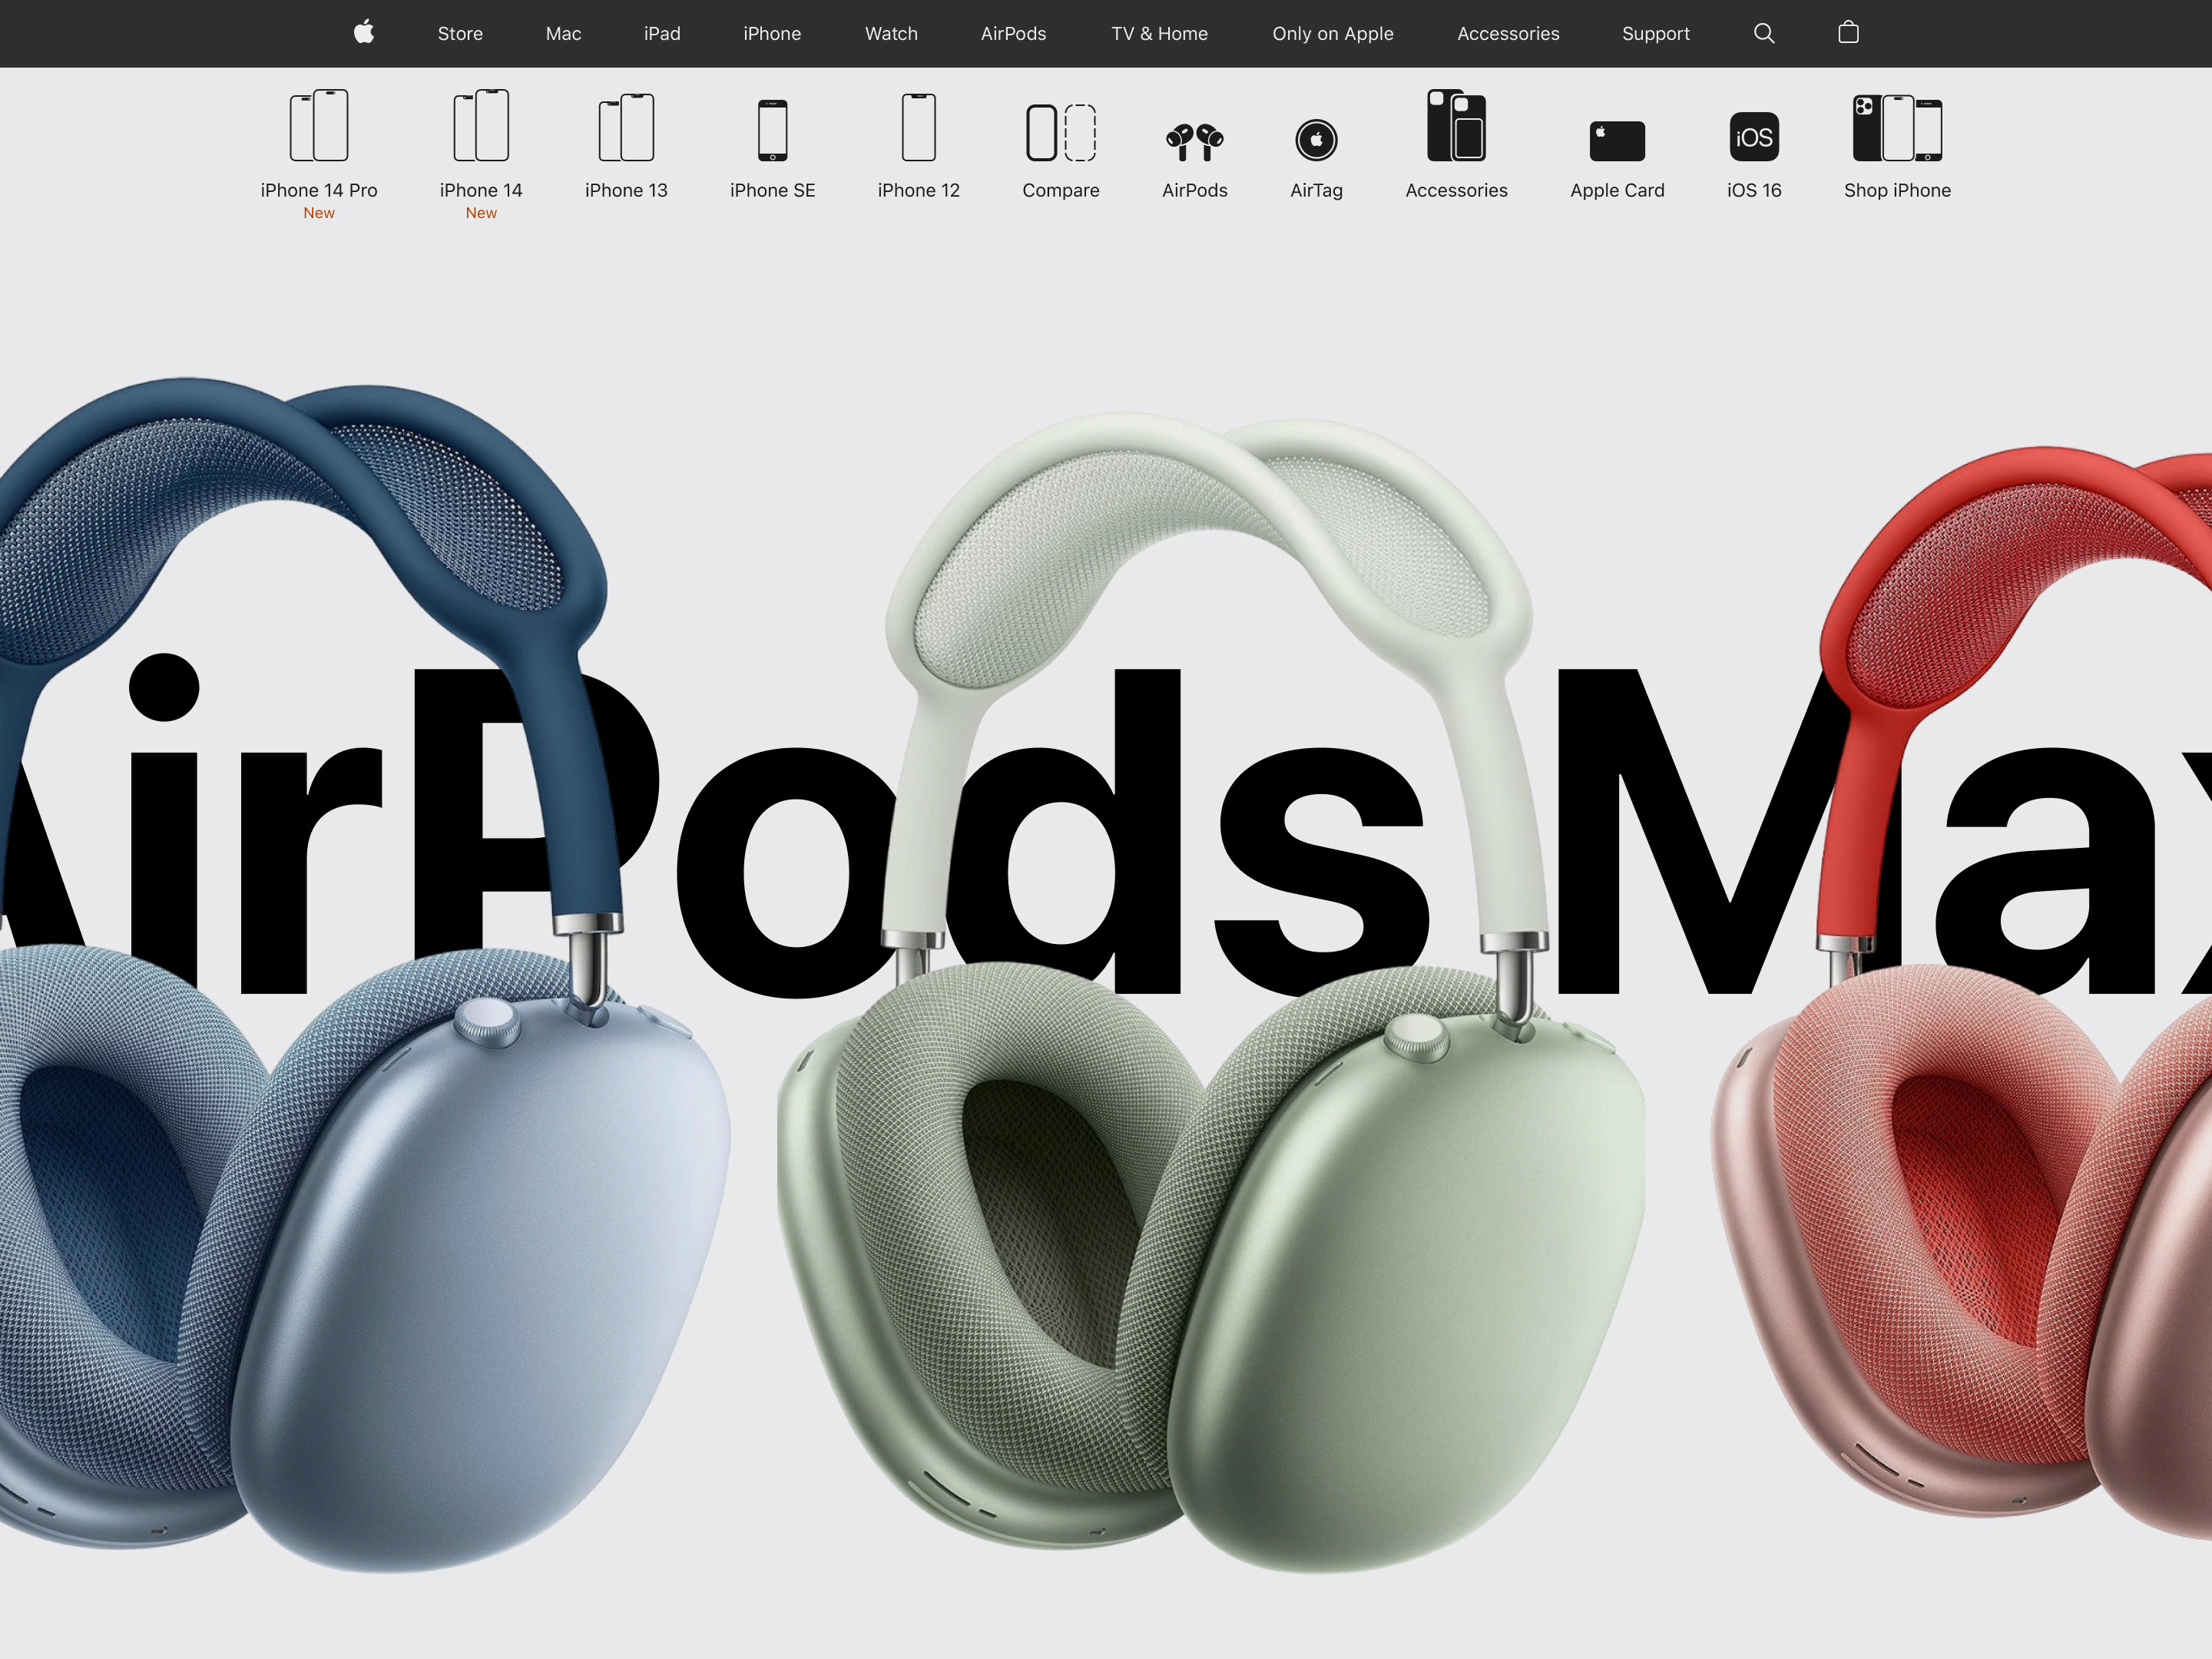This screenshot has width=2212, height=1659.
Task: Open the Compare iPhones icon
Action: 1061,132
